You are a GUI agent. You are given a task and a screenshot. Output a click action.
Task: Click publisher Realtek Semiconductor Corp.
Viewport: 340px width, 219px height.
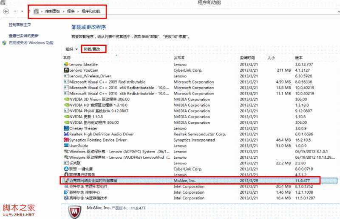[200, 134]
